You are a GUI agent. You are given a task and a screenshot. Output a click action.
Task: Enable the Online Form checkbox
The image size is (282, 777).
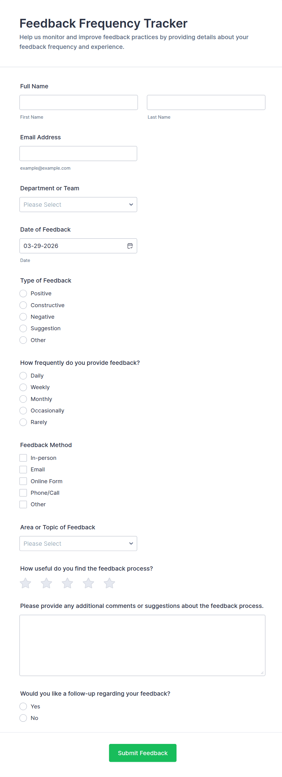[23, 481]
